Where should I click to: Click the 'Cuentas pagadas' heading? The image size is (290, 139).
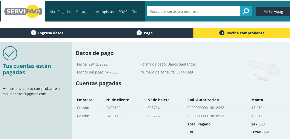coord(99,83)
